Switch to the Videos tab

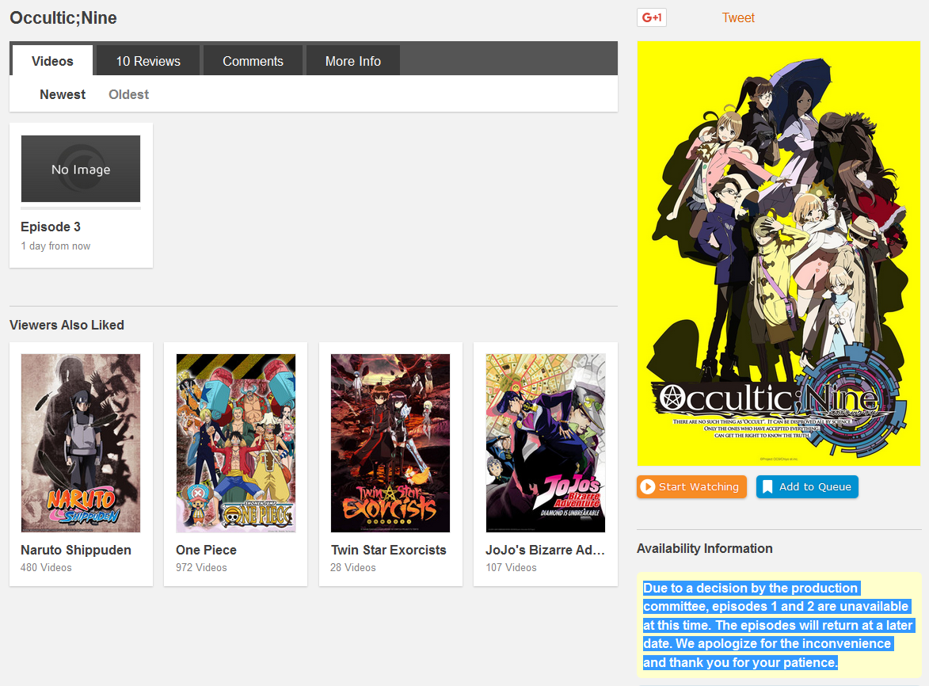52,61
